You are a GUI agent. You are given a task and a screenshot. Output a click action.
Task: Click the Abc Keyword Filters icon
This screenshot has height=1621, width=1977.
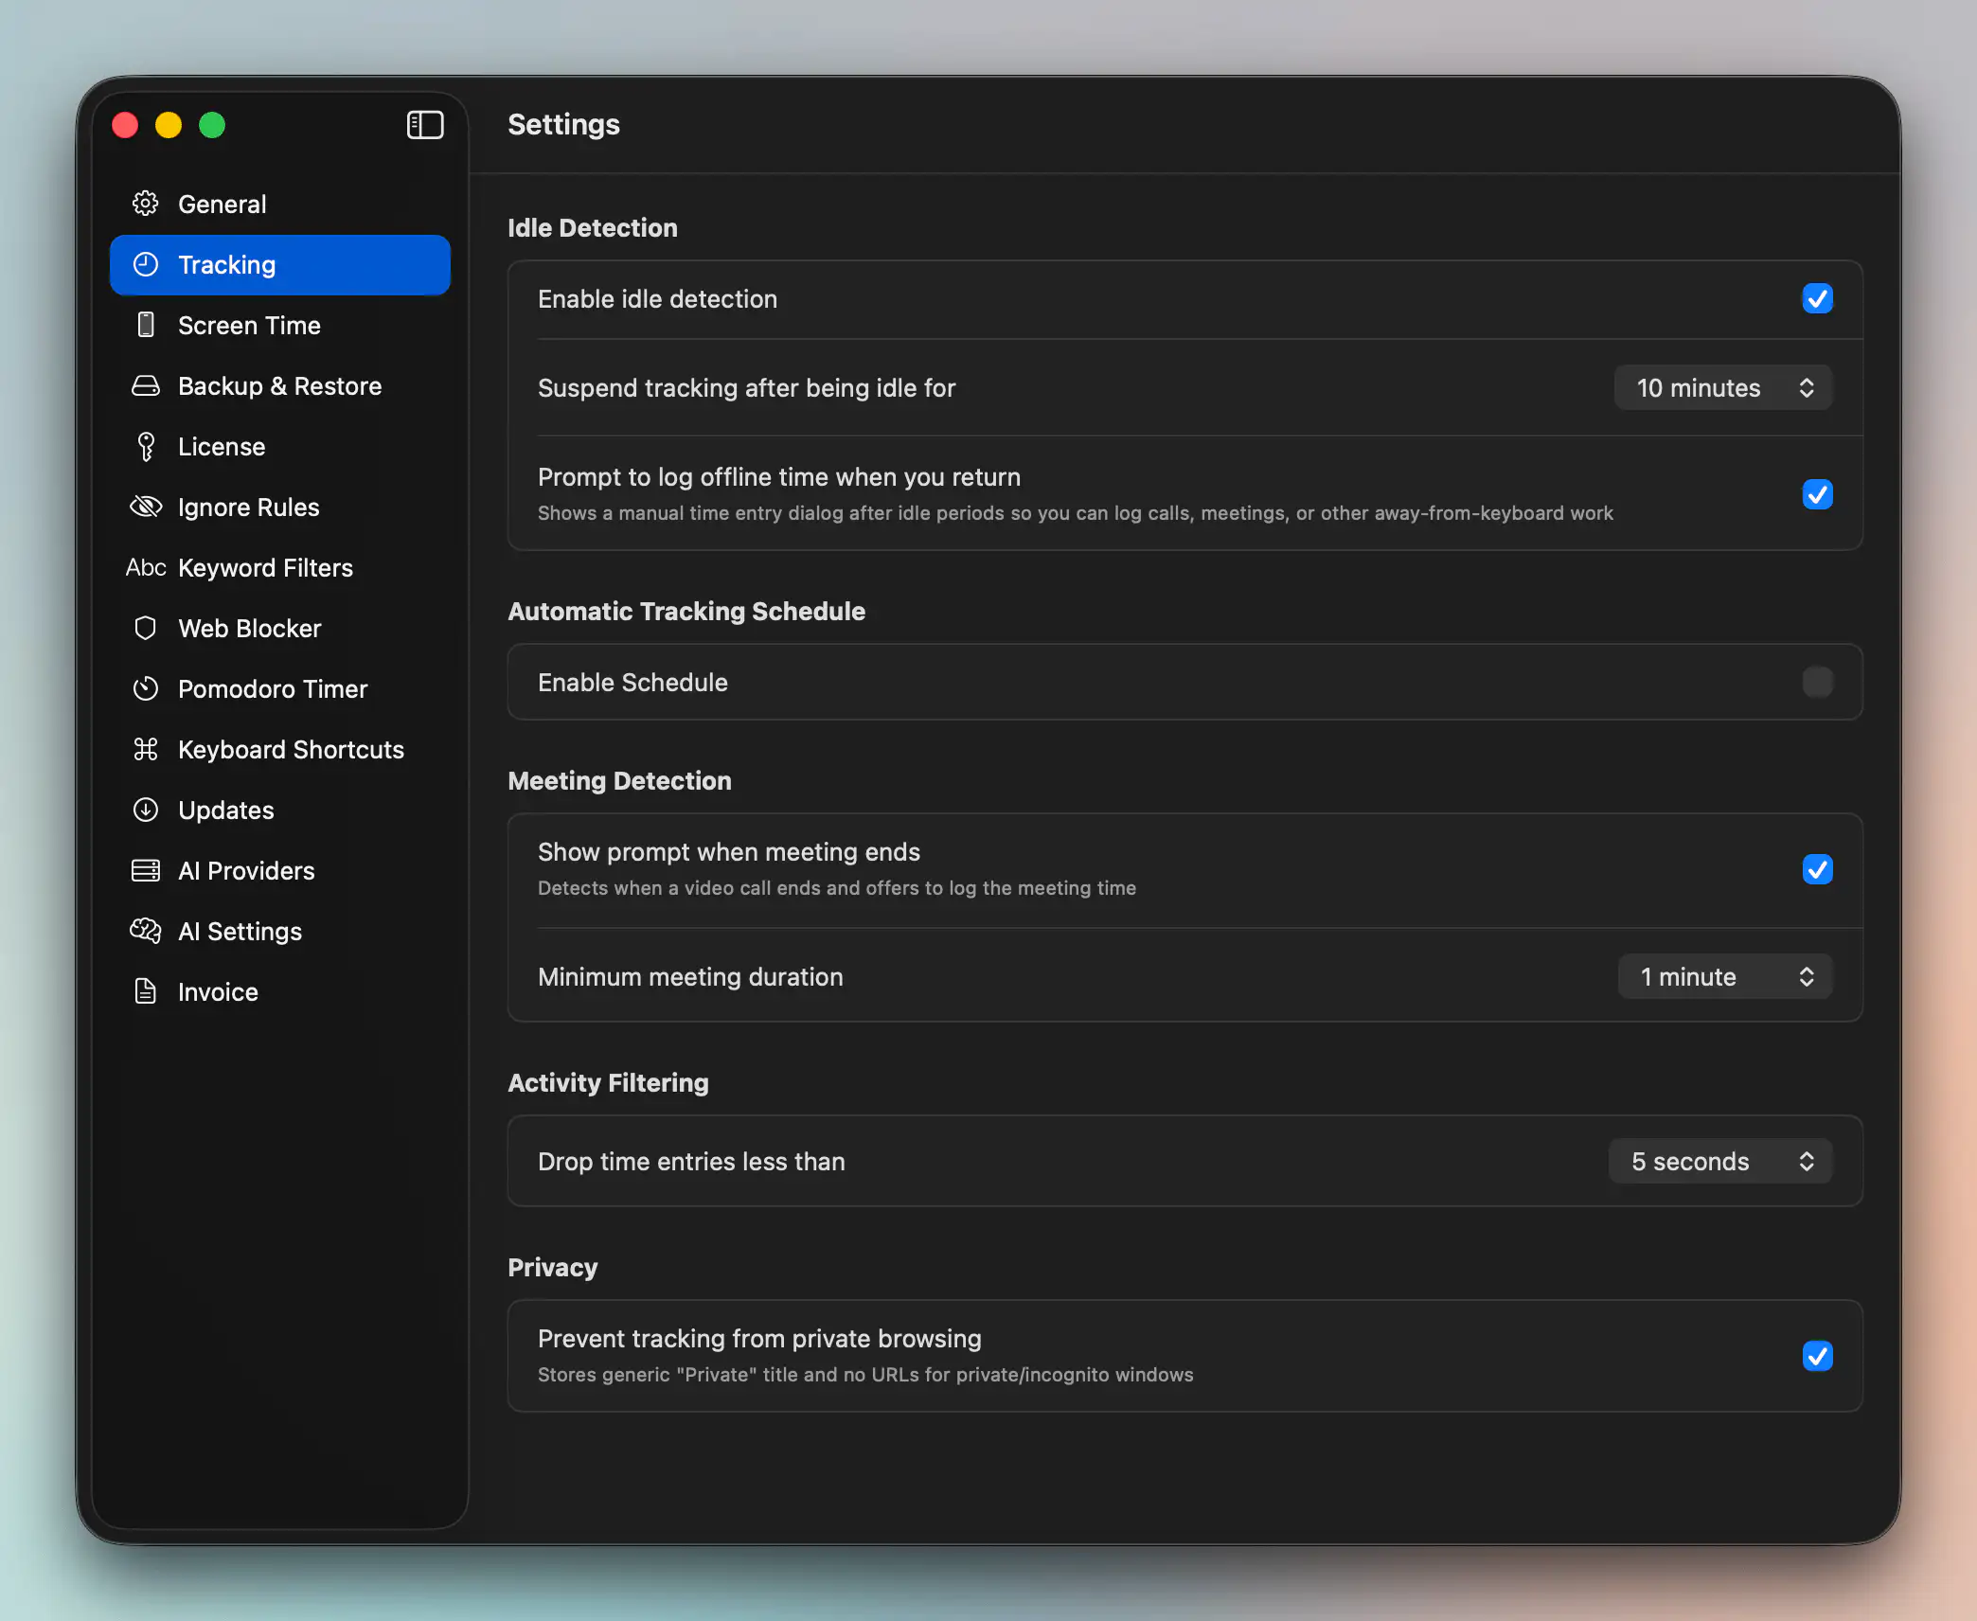[x=145, y=567]
